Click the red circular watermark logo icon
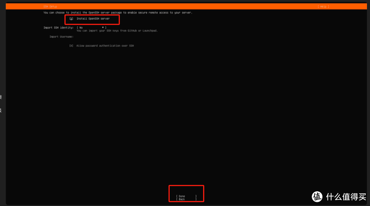The height and width of the screenshot is (206, 370). (317, 196)
